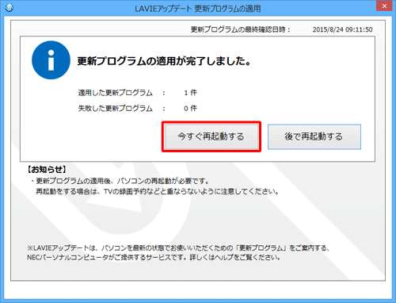
Task: Select the heading 更新プログラムの適用が完了しました。
Action: click(x=164, y=61)
